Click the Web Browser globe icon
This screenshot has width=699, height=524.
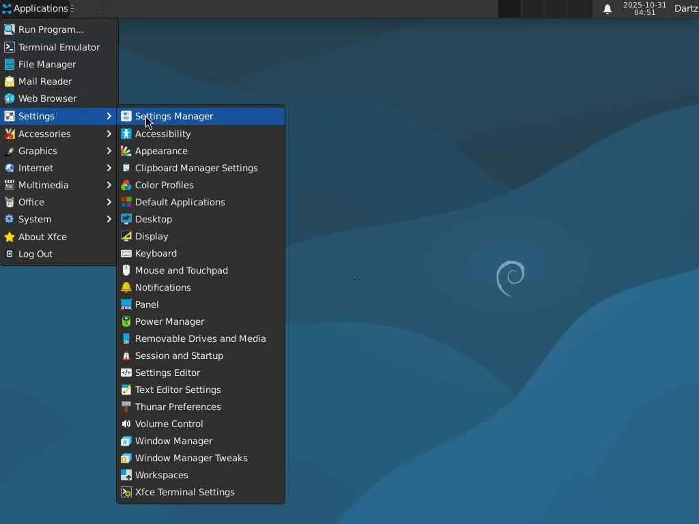[10, 98]
